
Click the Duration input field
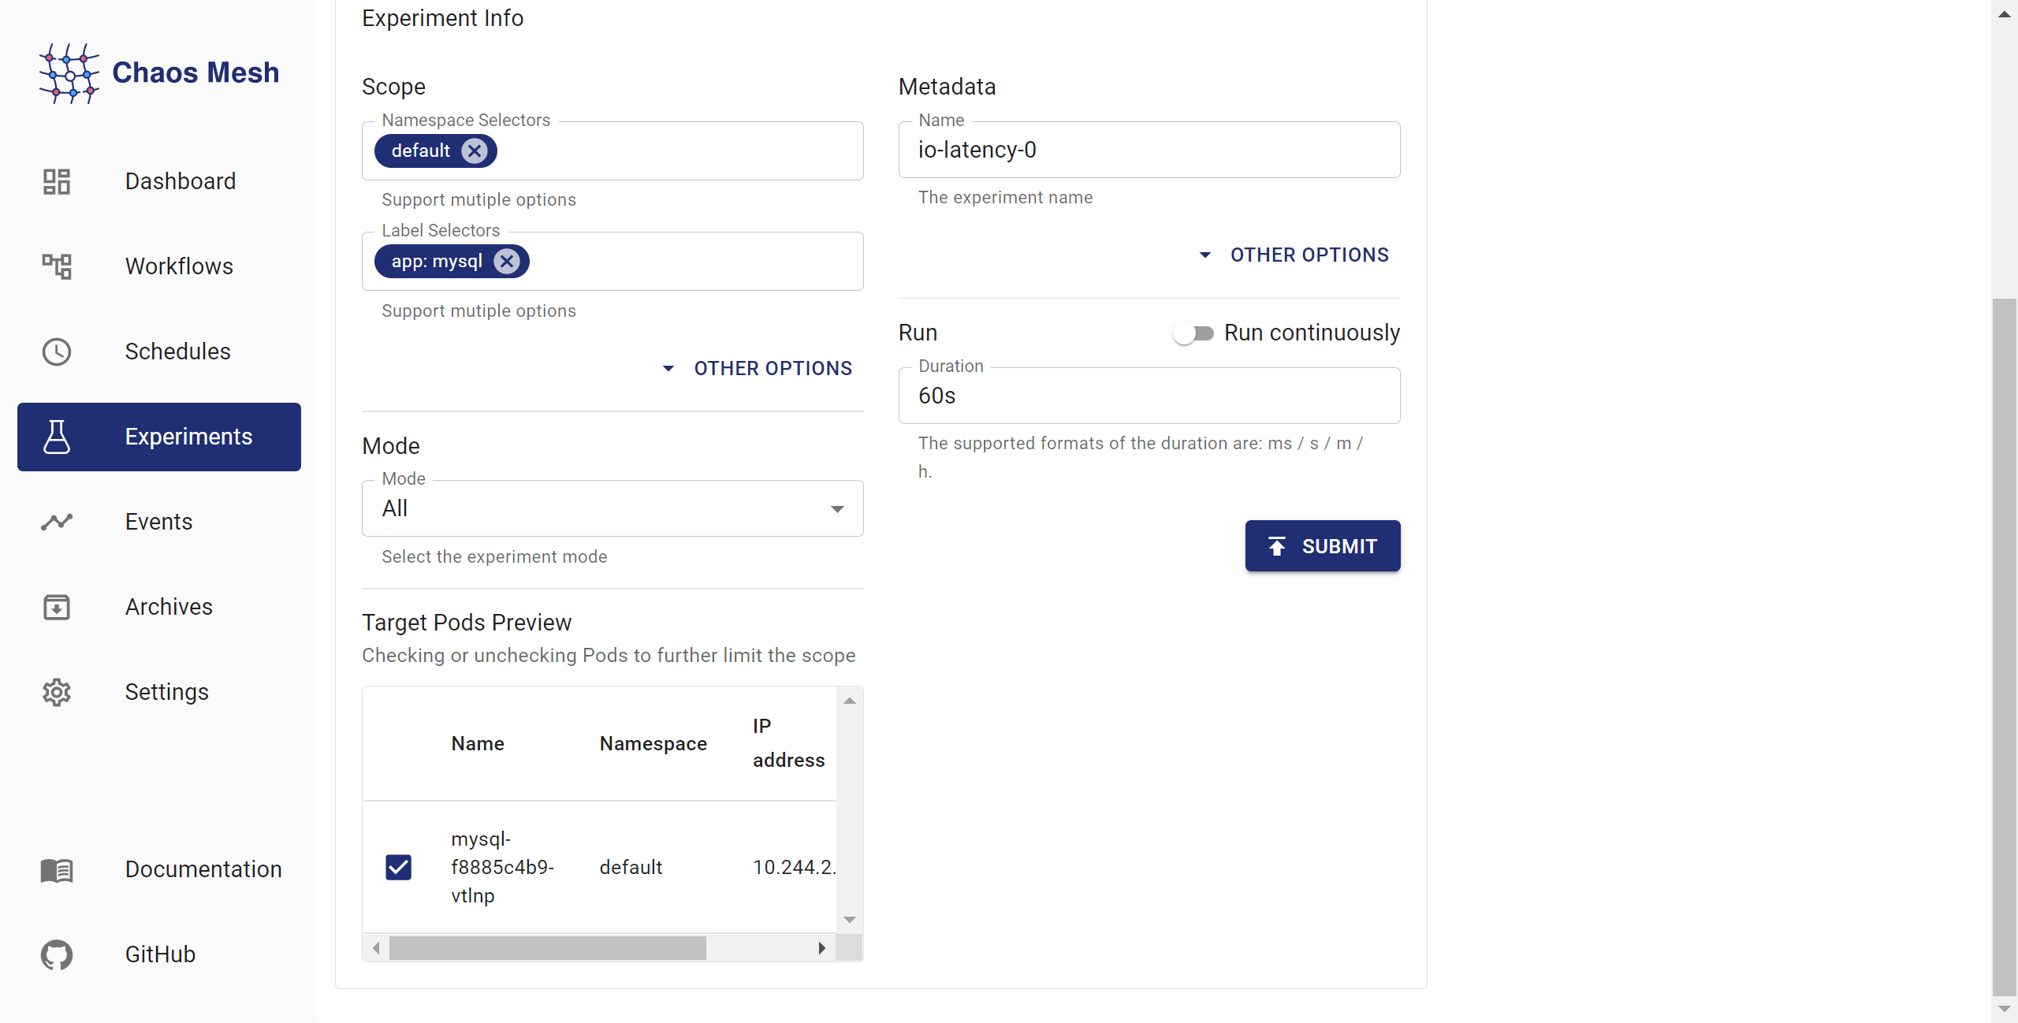coord(1149,396)
